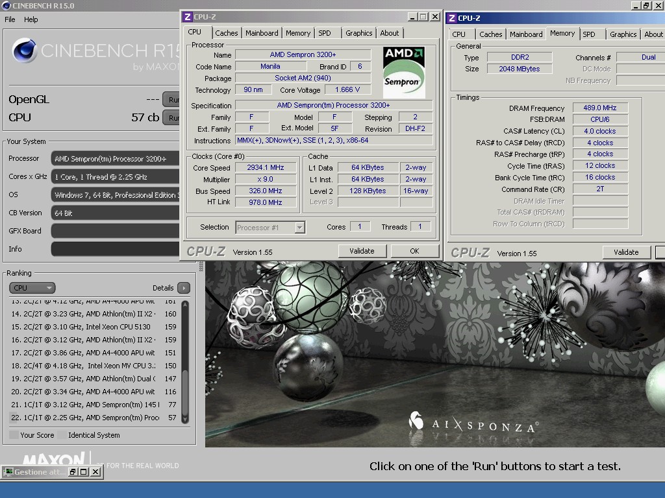The image size is (665, 498).
Task: Switch to Mainboard tab in second CPU-Z window
Action: point(526,34)
